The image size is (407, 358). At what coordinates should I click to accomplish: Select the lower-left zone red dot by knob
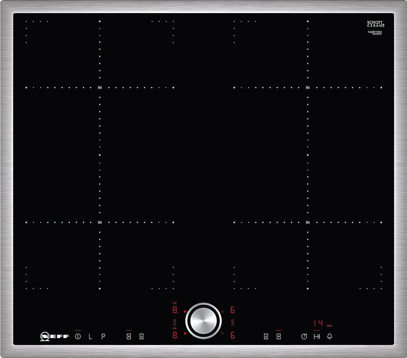tap(185, 333)
